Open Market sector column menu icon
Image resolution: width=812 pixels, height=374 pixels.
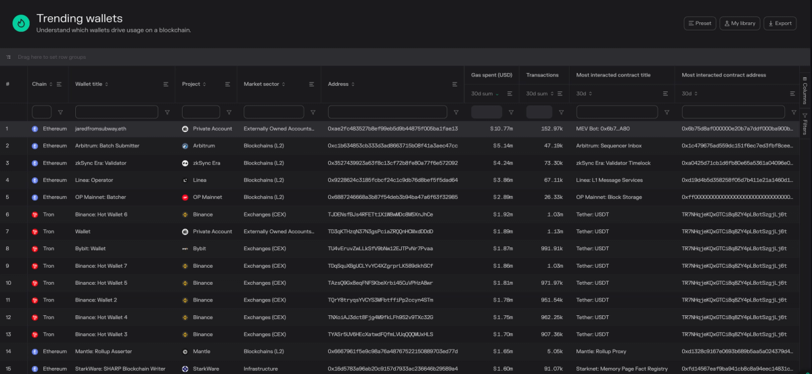(313, 84)
